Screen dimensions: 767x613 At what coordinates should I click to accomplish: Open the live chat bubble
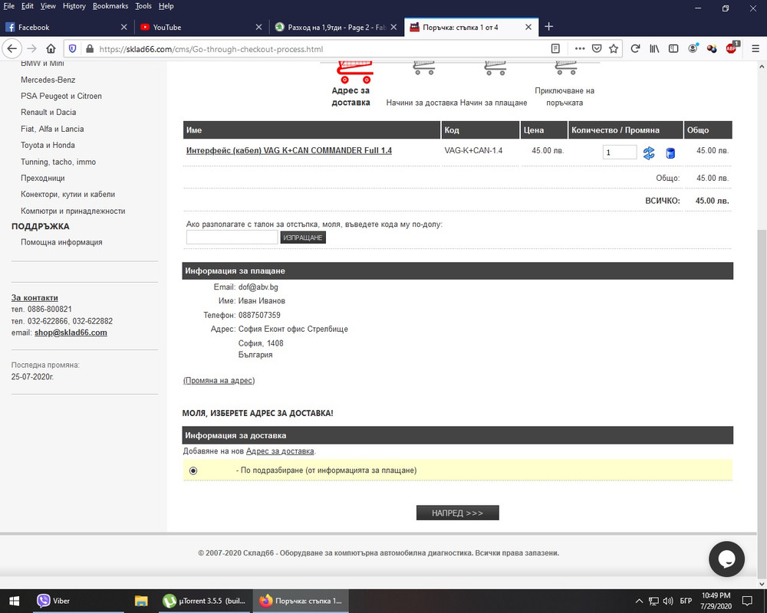point(726,559)
